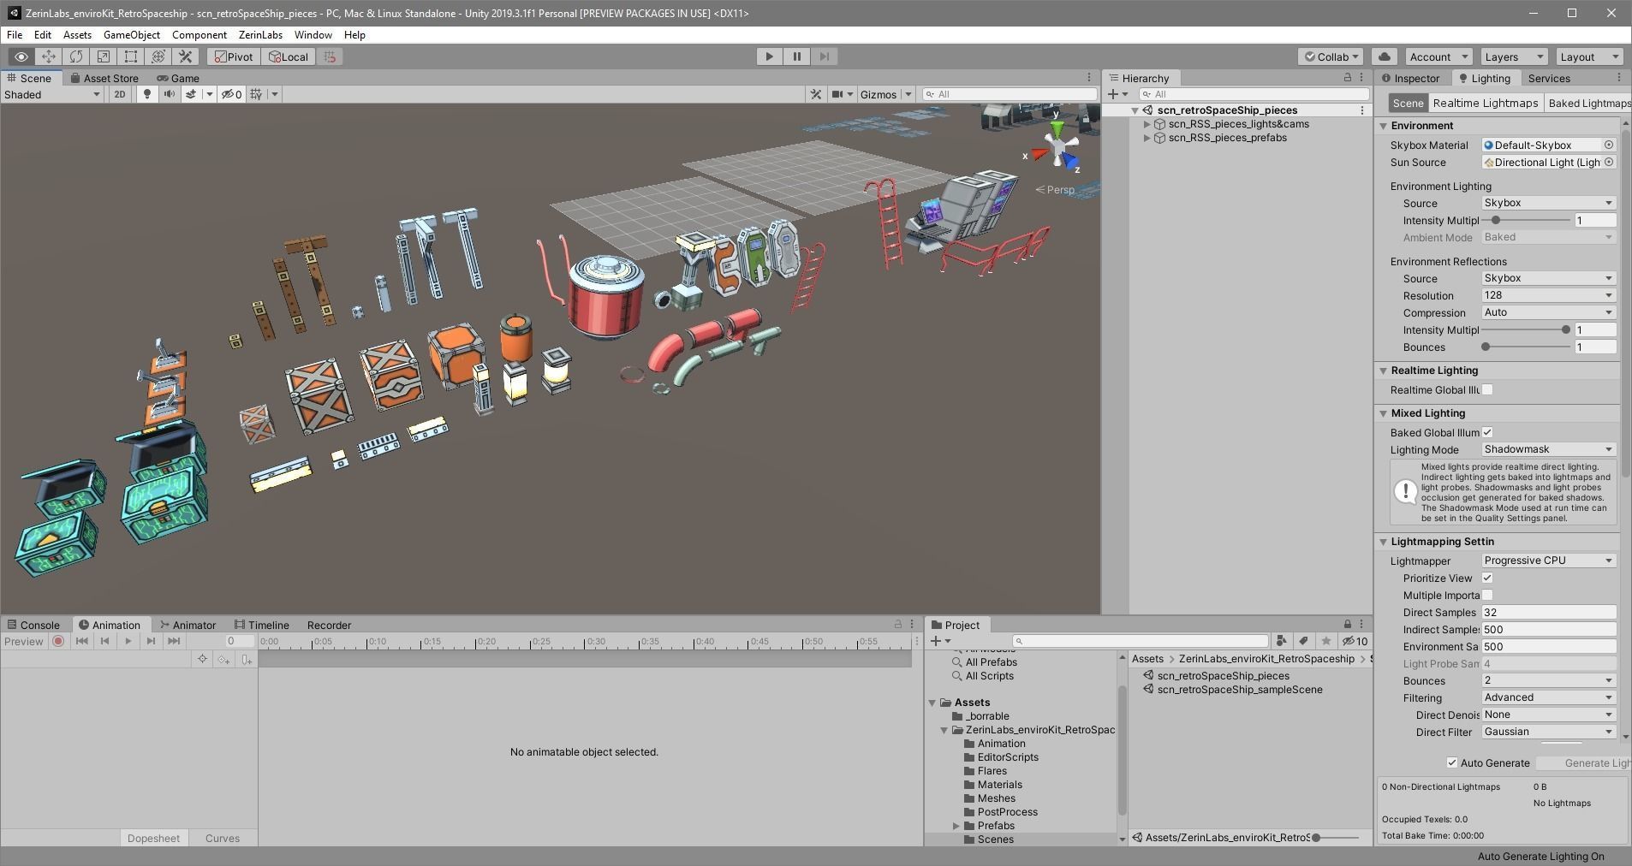
Task: Expand scn_RSS_pieces_lights&cams in Hierarchy
Action: [x=1147, y=124]
